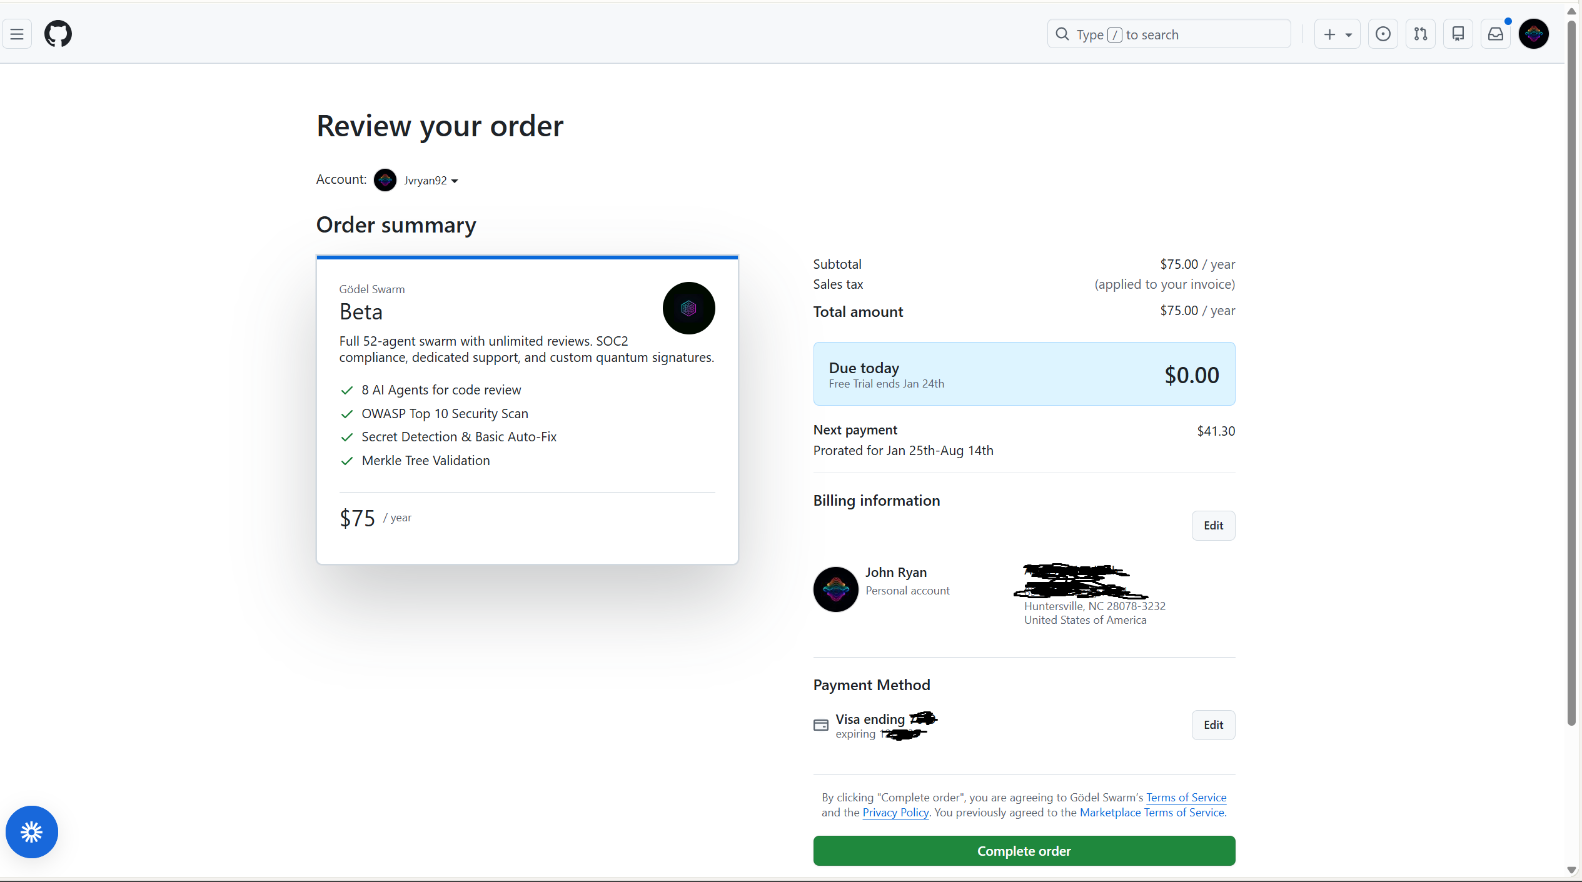Open the create new (+) dropdown

tap(1338, 34)
